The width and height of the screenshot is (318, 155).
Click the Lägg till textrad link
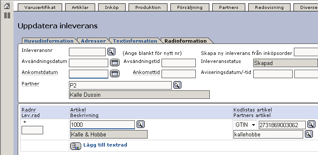coord(105,145)
